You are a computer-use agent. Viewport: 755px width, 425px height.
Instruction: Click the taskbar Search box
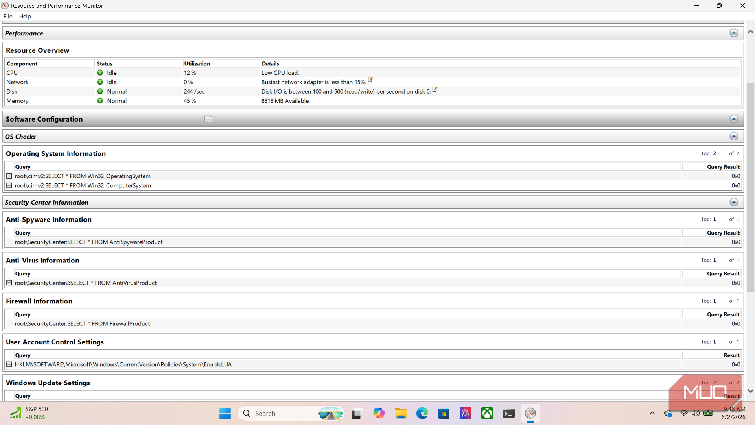291,414
